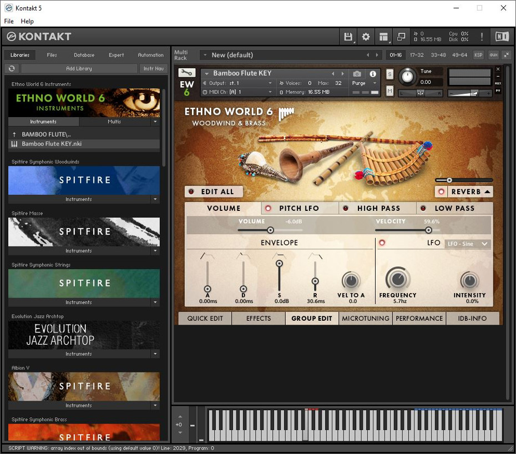The image size is (516, 454).
Task: Open the Help menu
Action: click(x=27, y=21)
